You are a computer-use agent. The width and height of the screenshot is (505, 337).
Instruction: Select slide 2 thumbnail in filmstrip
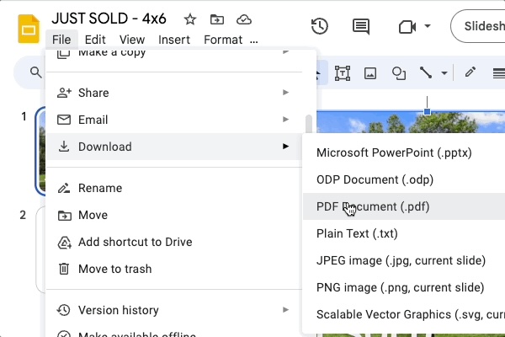41,249
